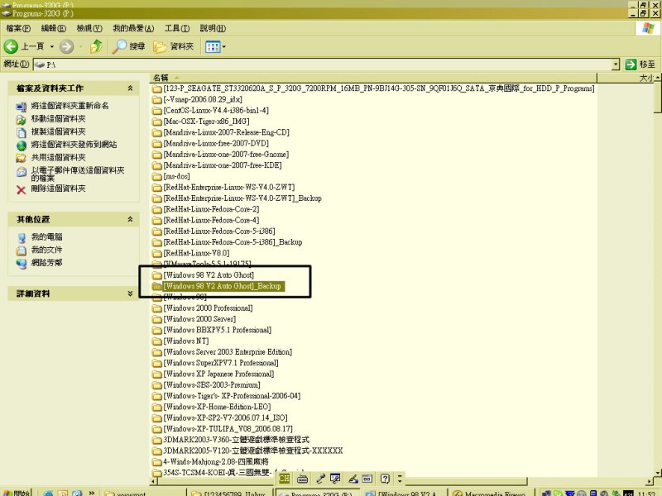Select [Mandriva-Linux-free-2007-DVD] folder name
Screen dimensions: 662x496
[216, 143]
